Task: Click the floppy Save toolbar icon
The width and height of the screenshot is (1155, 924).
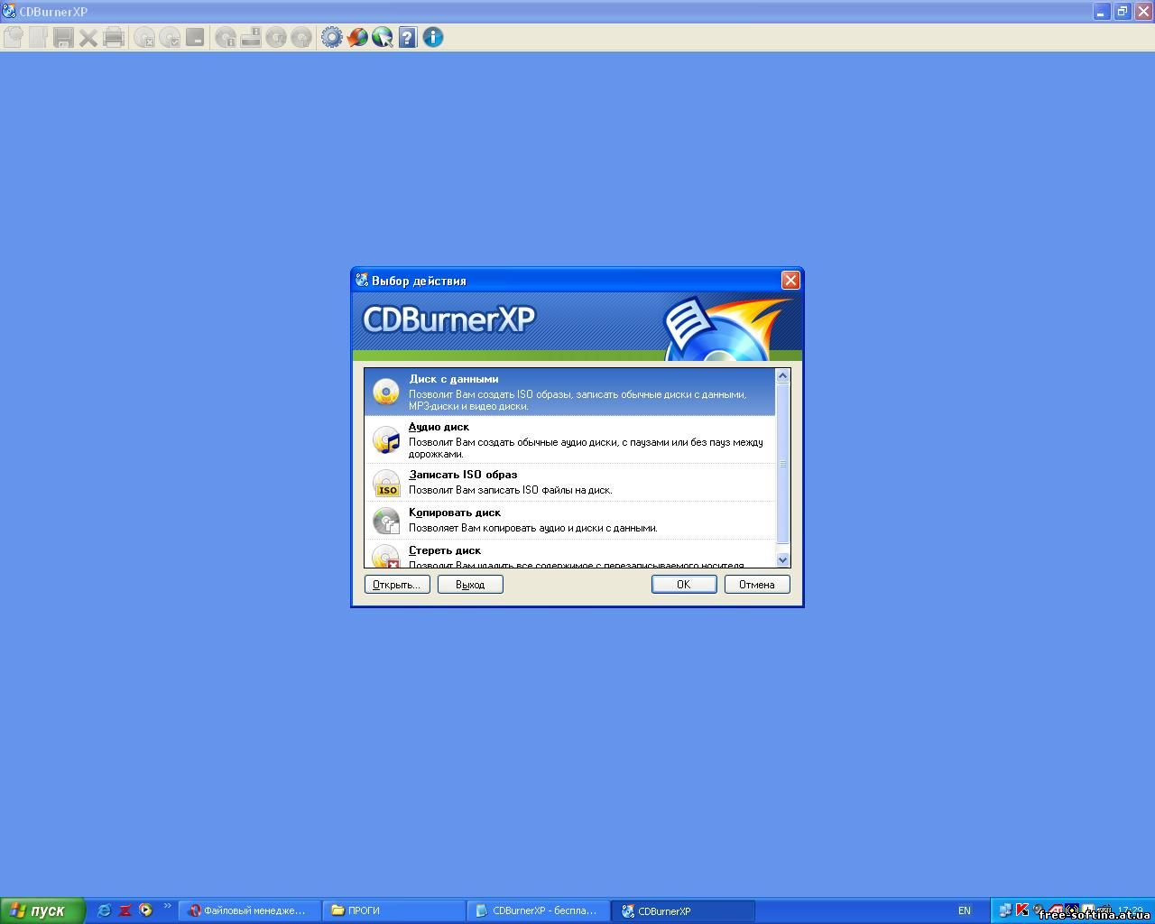Action: [63, 37]
